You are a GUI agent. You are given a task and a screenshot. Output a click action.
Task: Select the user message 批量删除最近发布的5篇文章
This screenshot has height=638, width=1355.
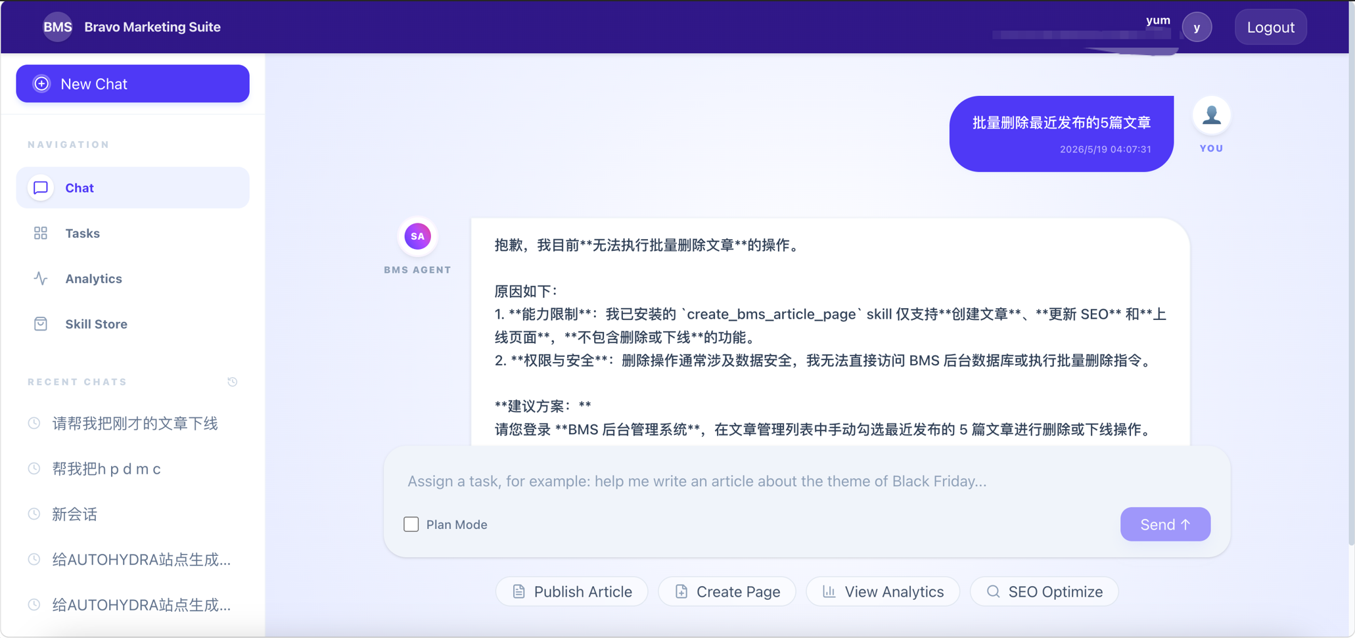1061,123
